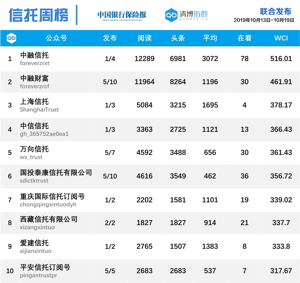Click the WCI value 333.8

pos(281,246)
